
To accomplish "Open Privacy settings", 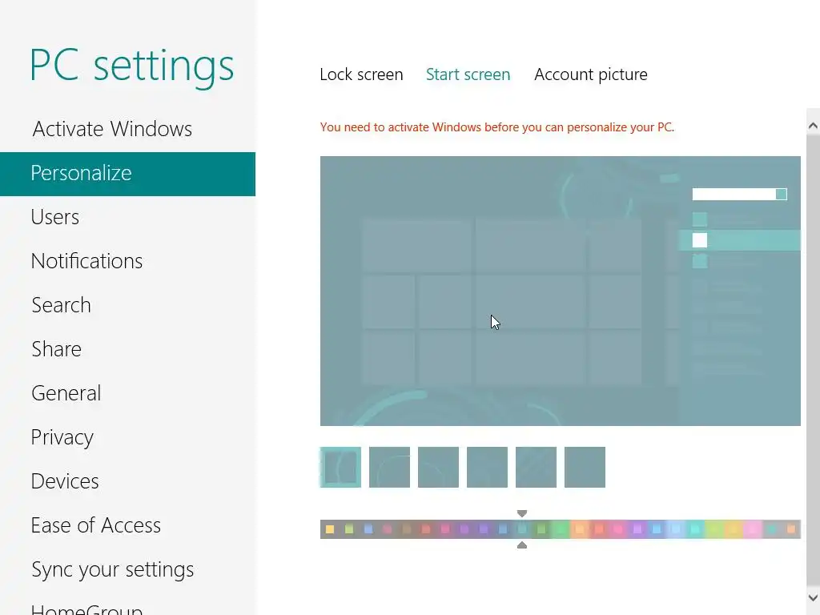I will 127,437.
